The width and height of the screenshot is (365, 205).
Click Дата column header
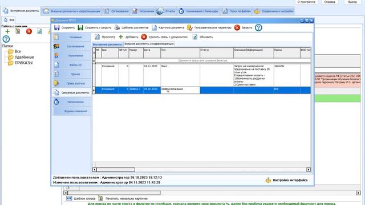coord(152,53)
